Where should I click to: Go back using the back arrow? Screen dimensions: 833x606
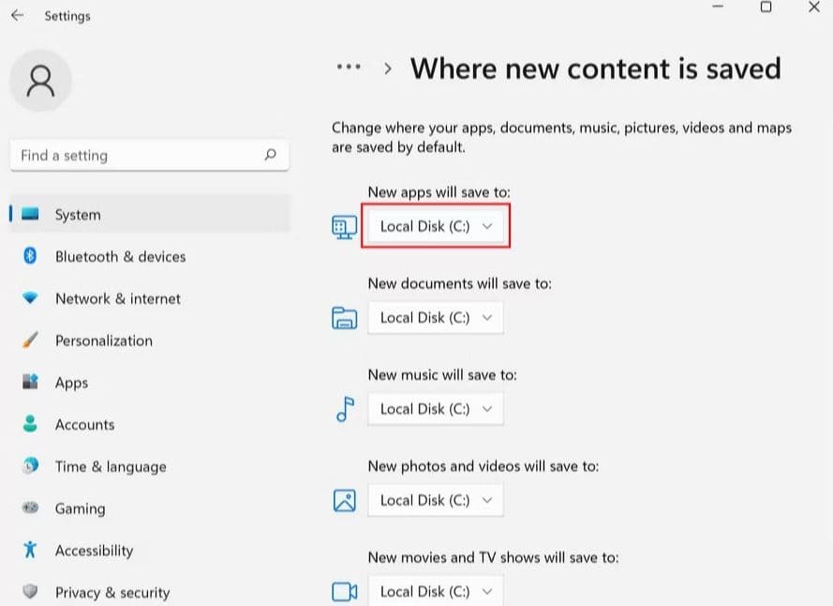(17, 16)
